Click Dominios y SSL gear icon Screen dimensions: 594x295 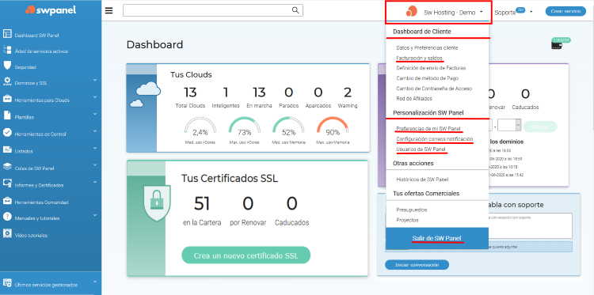pyautogui.click(x=7, y=81)
